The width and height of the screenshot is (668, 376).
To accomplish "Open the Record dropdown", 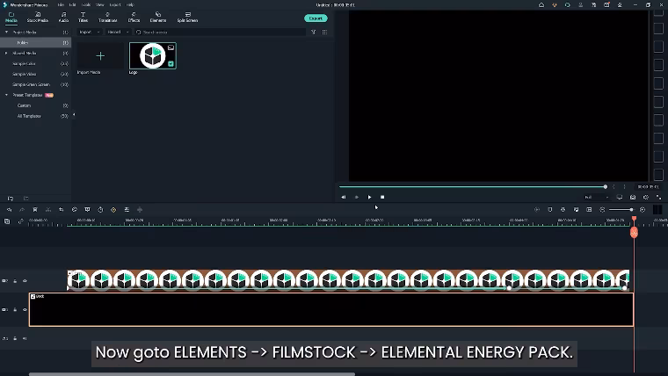I will pyautogui.click(x=118, y=32).
